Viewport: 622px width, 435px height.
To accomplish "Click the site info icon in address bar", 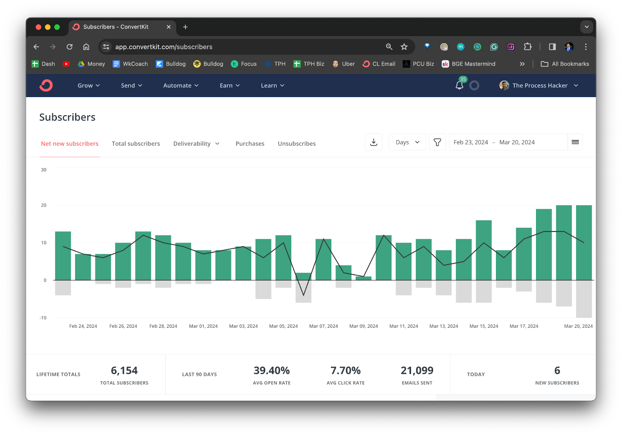I will click(x=106, y=47).
